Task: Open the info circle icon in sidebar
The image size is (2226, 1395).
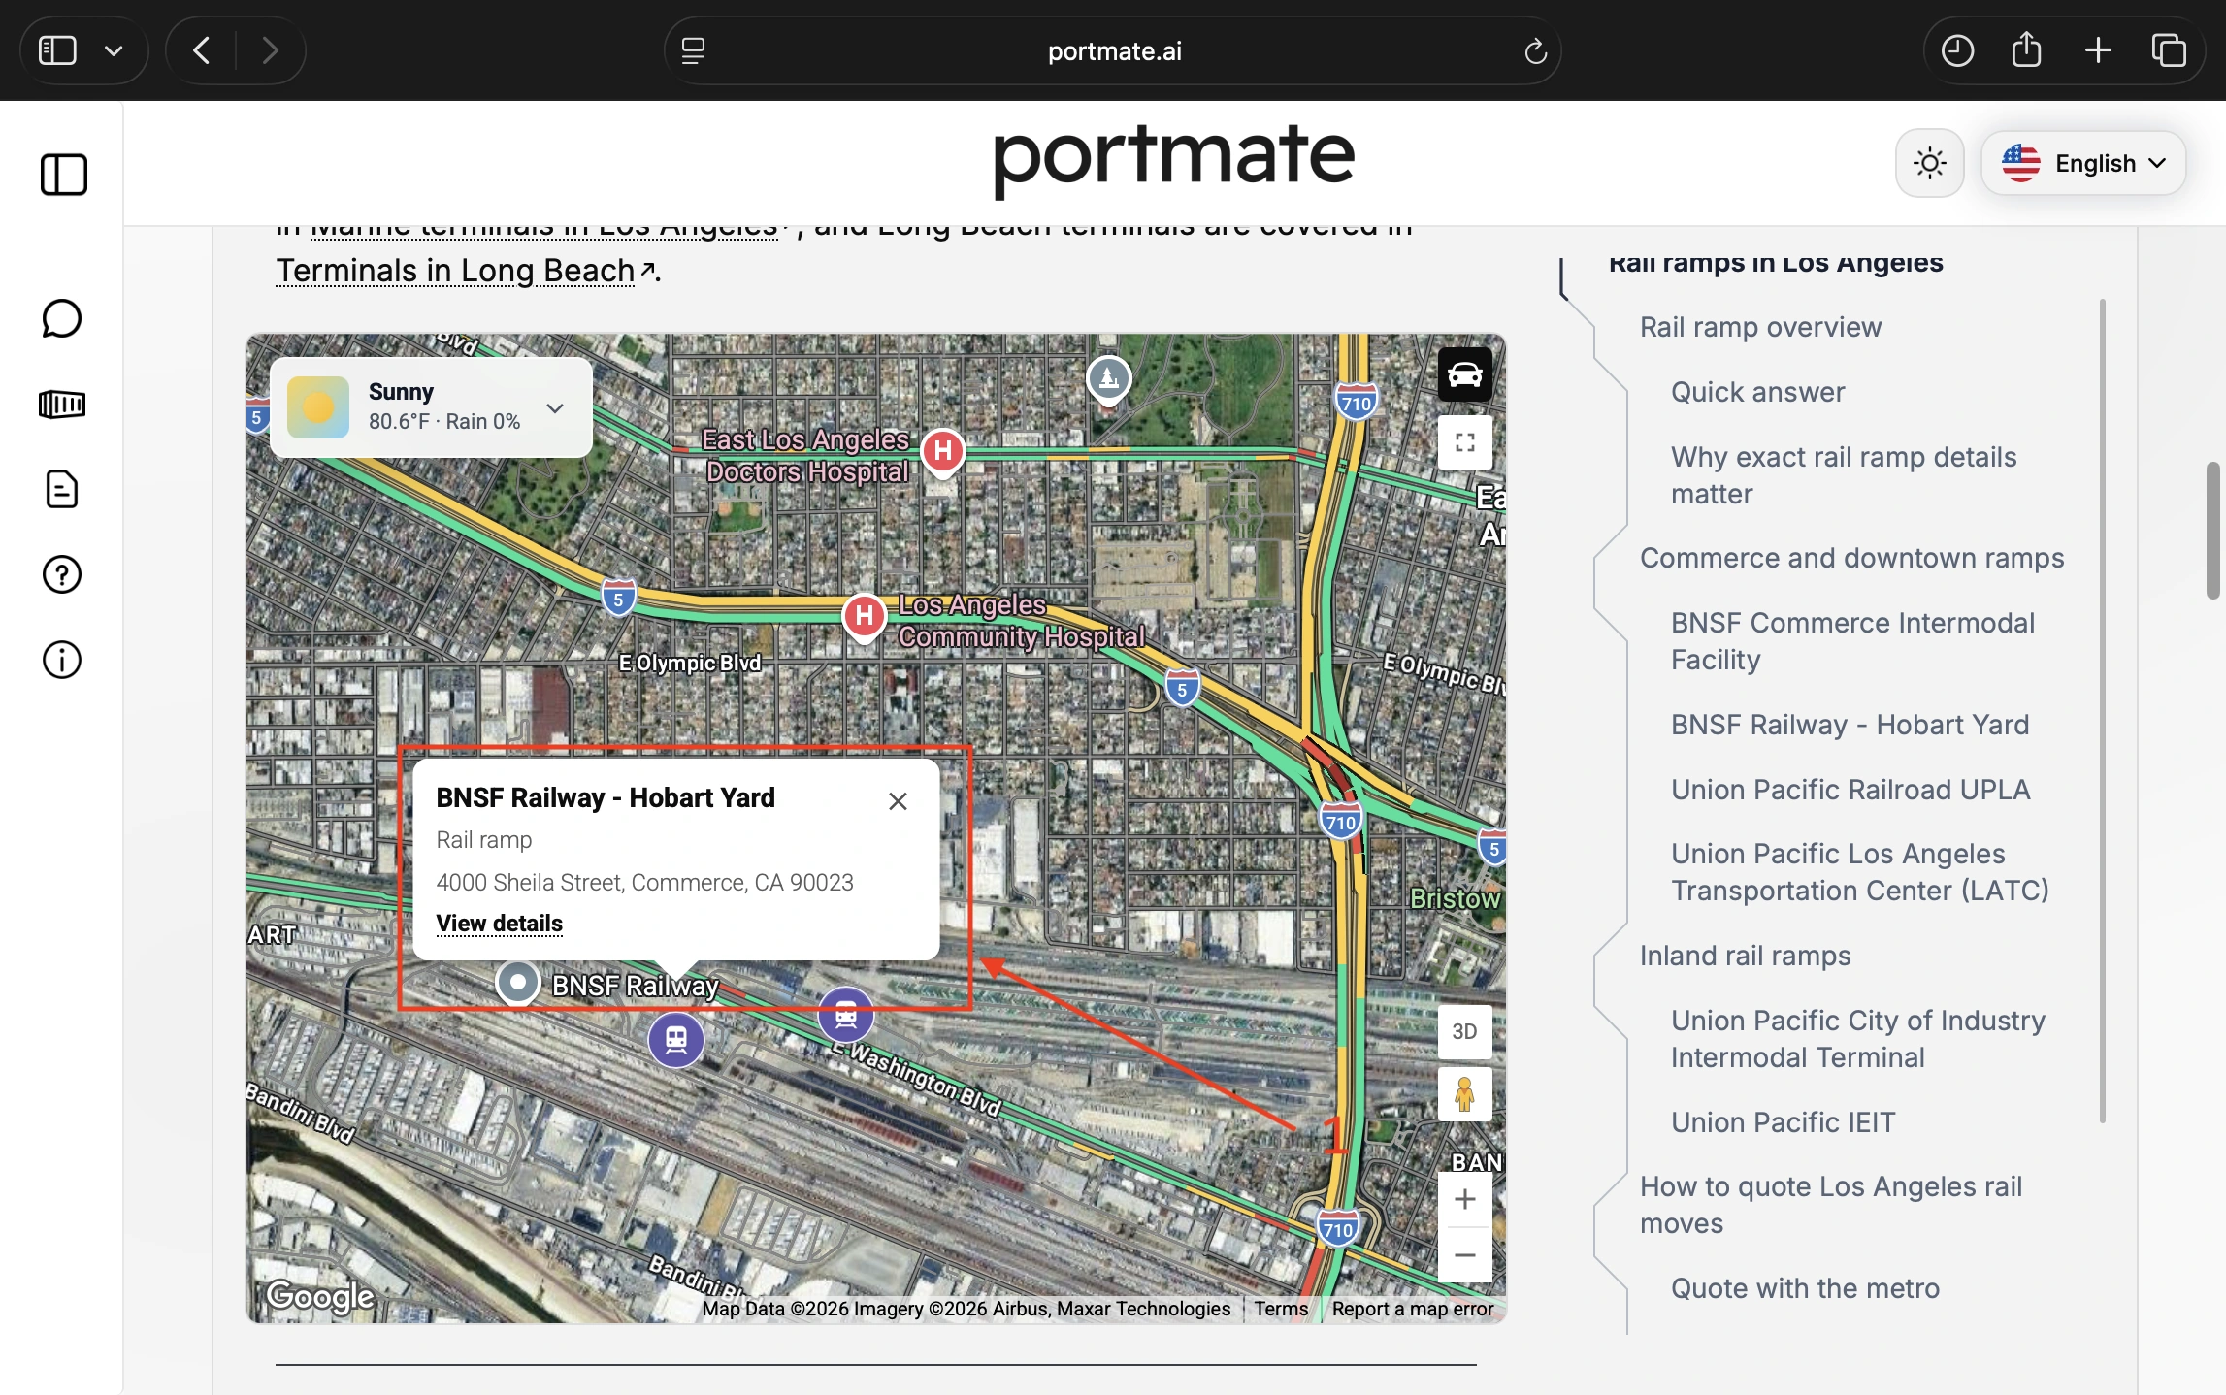Action: (x=62, y=660)
